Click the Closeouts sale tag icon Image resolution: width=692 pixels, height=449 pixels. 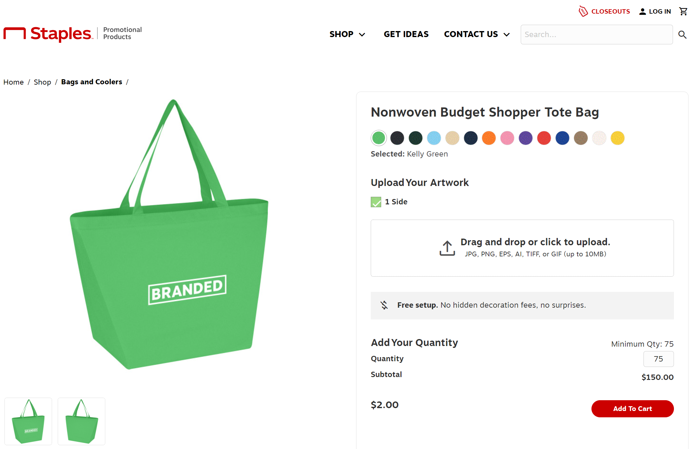(583, 11)
